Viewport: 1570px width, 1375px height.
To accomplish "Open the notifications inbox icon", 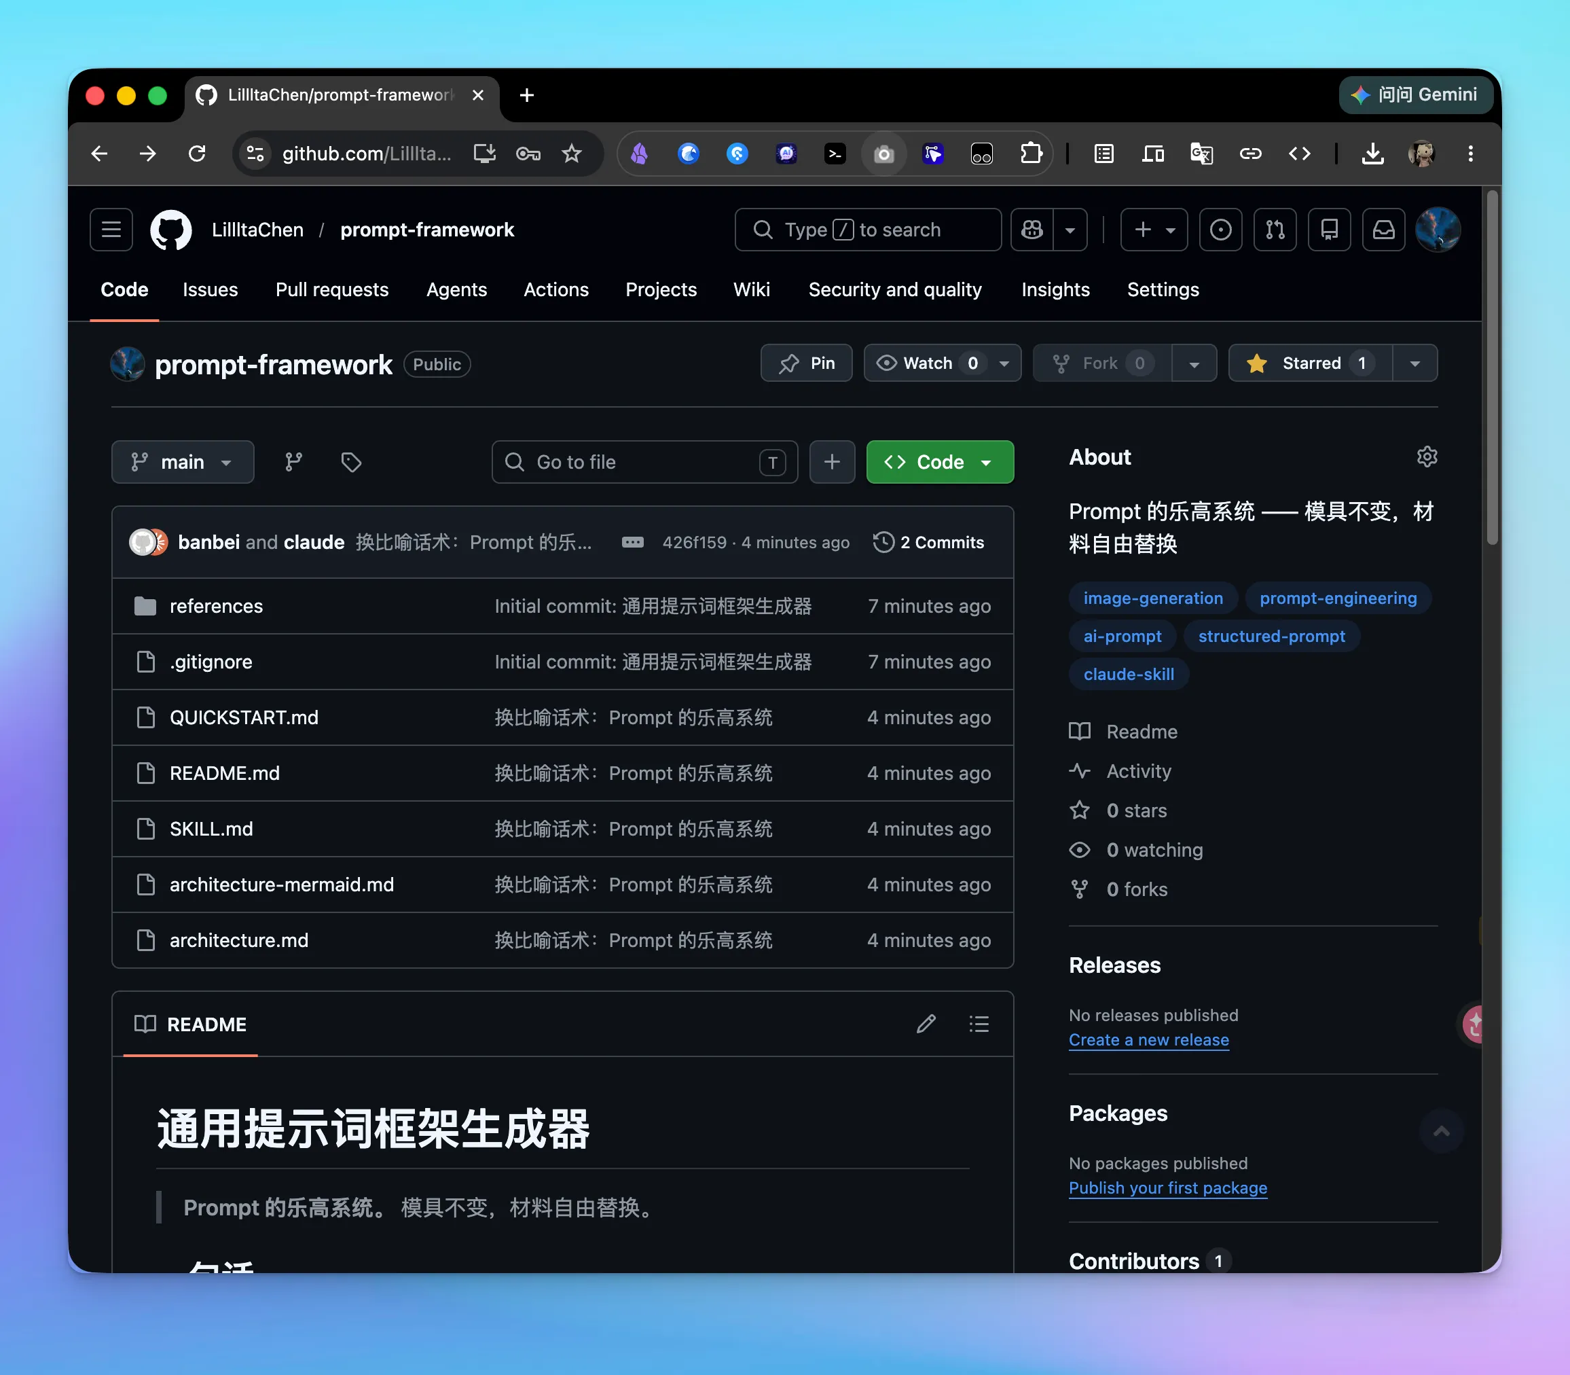I will coord(1383,230).
